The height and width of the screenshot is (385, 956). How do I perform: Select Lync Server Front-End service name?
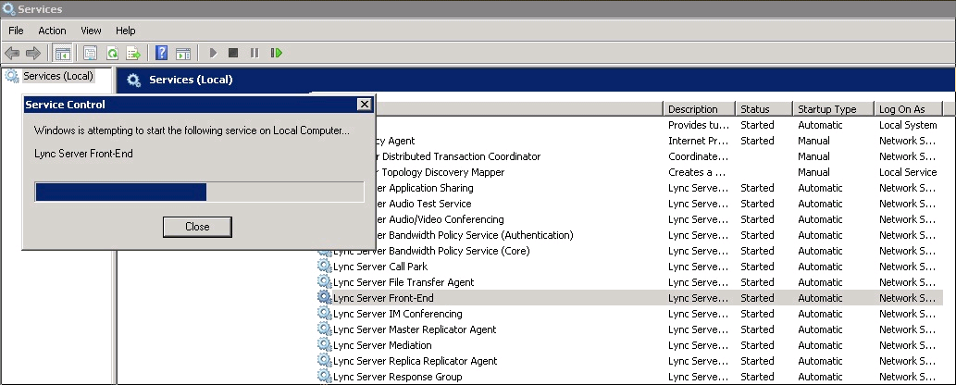pyautogui.click(x=383, y=298)
